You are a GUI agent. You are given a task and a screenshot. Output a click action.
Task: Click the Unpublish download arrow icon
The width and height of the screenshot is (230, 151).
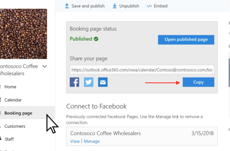(x=115, y=6)
